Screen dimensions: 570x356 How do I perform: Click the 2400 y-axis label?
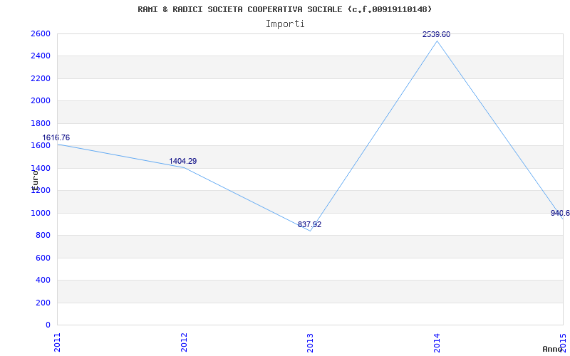41,56
